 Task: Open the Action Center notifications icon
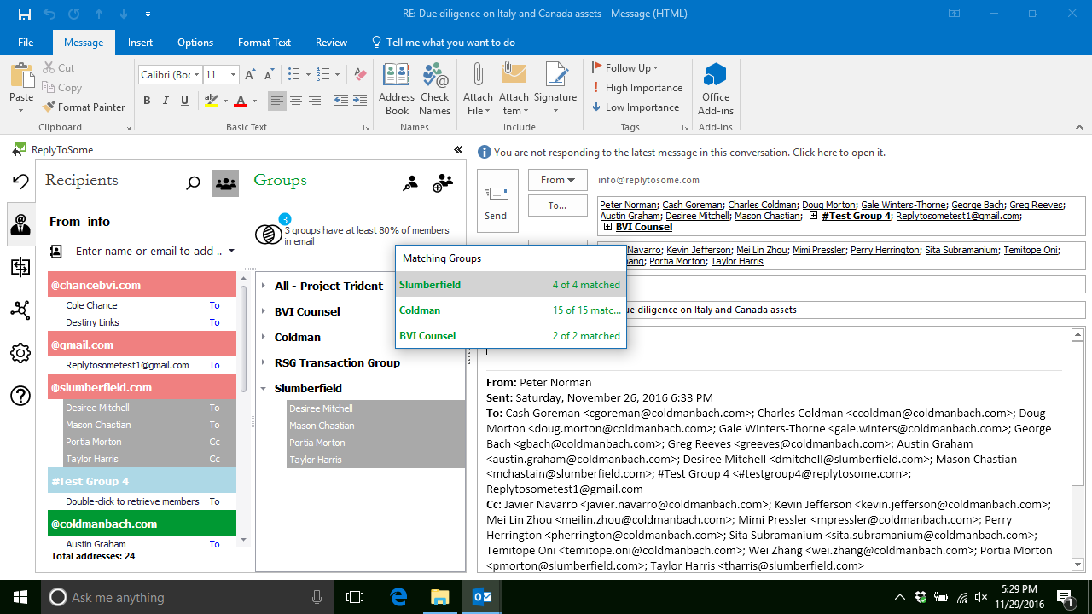(x=1065, y=597)
